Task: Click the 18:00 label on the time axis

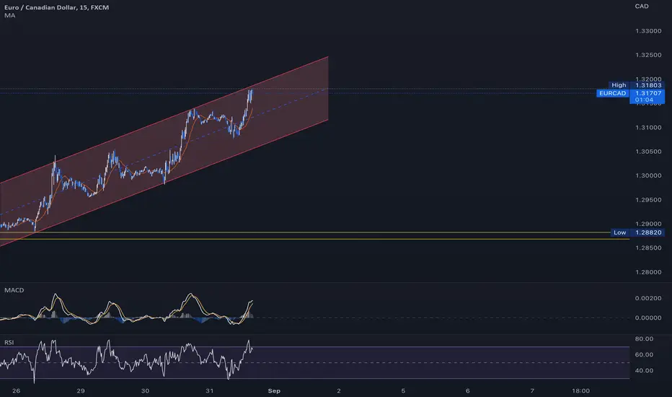Action: coord(580,391)
